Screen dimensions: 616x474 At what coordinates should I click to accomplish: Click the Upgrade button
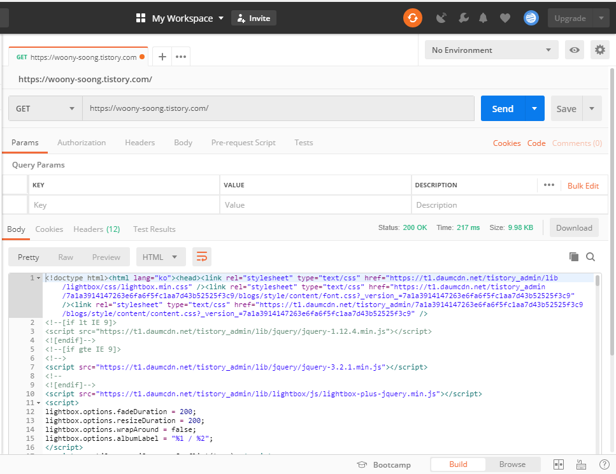tap(570, 18)
